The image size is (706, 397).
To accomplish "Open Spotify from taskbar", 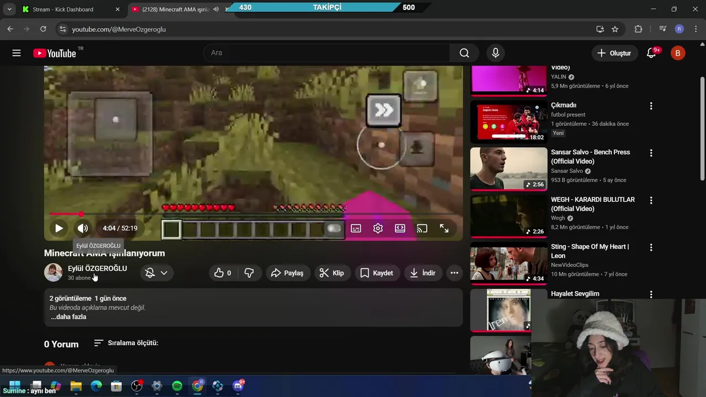I will point(177,386).
